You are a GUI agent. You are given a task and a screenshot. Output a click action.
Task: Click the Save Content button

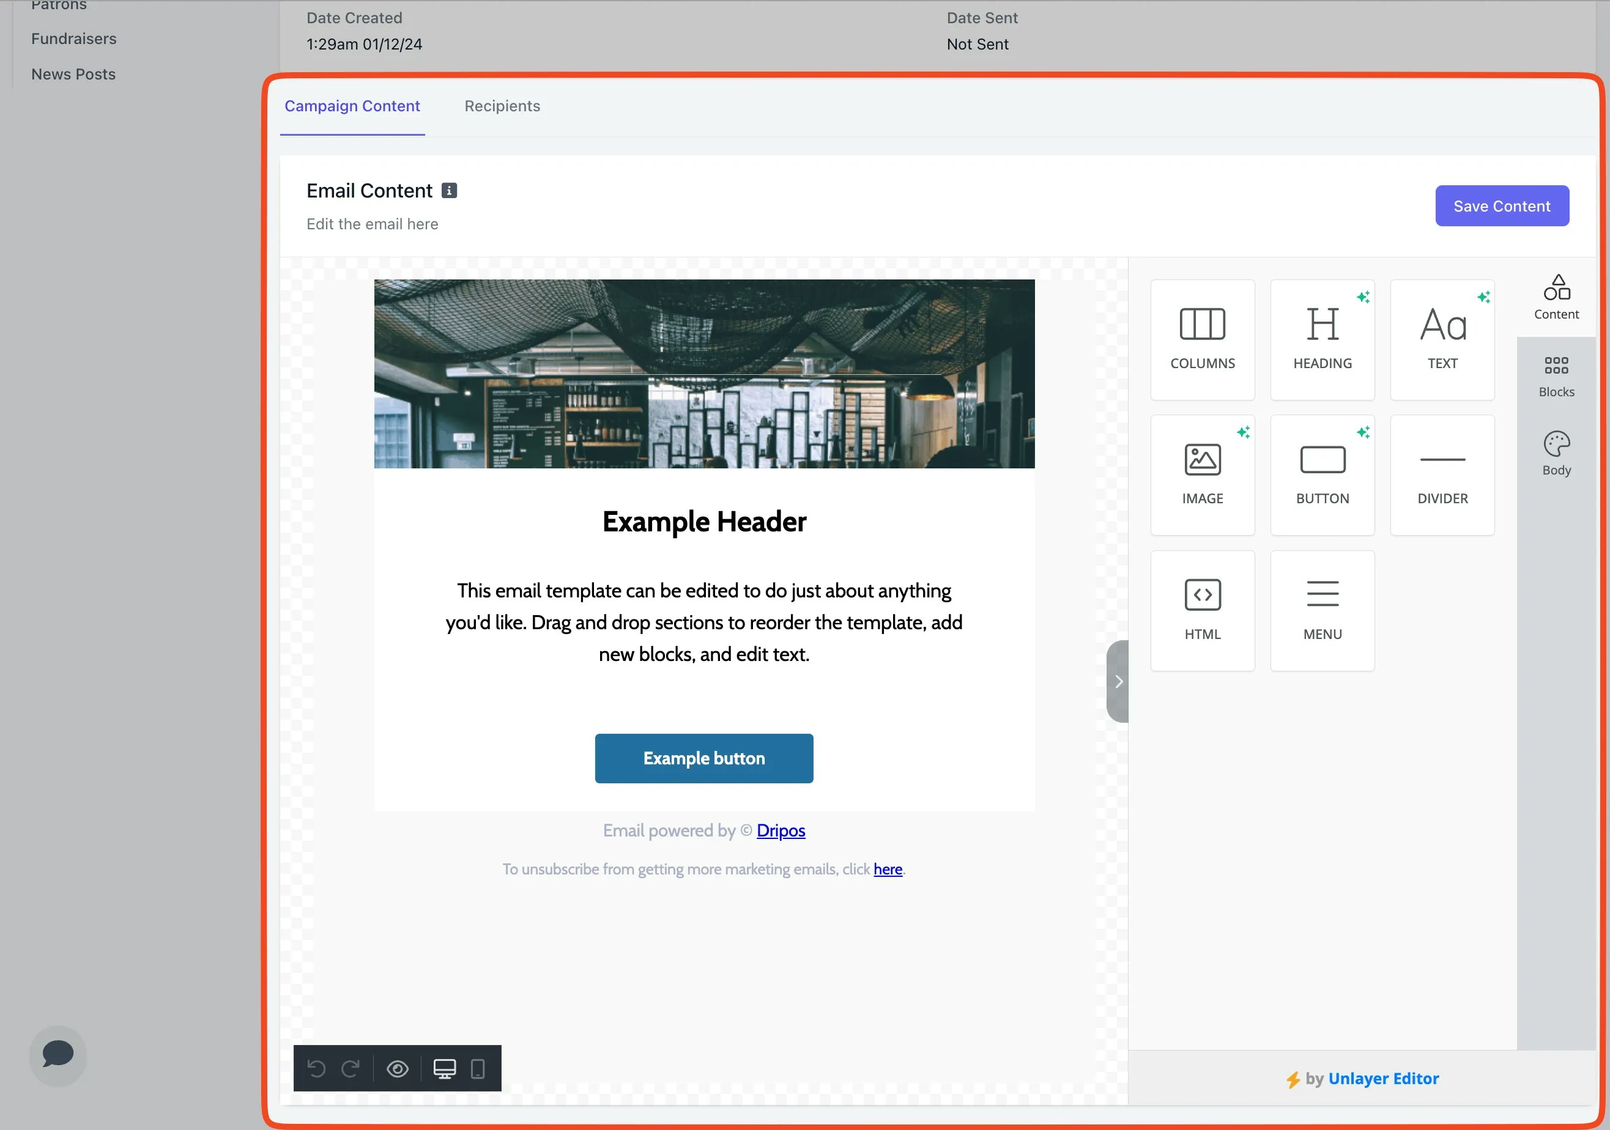(1501, 206)
